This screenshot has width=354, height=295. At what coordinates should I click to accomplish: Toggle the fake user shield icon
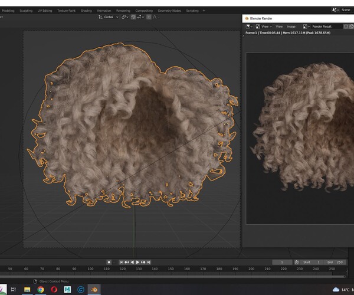(346, 27)
